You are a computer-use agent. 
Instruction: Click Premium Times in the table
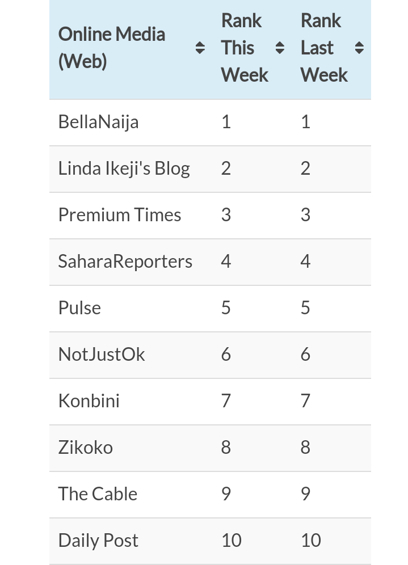click(120, 215)
